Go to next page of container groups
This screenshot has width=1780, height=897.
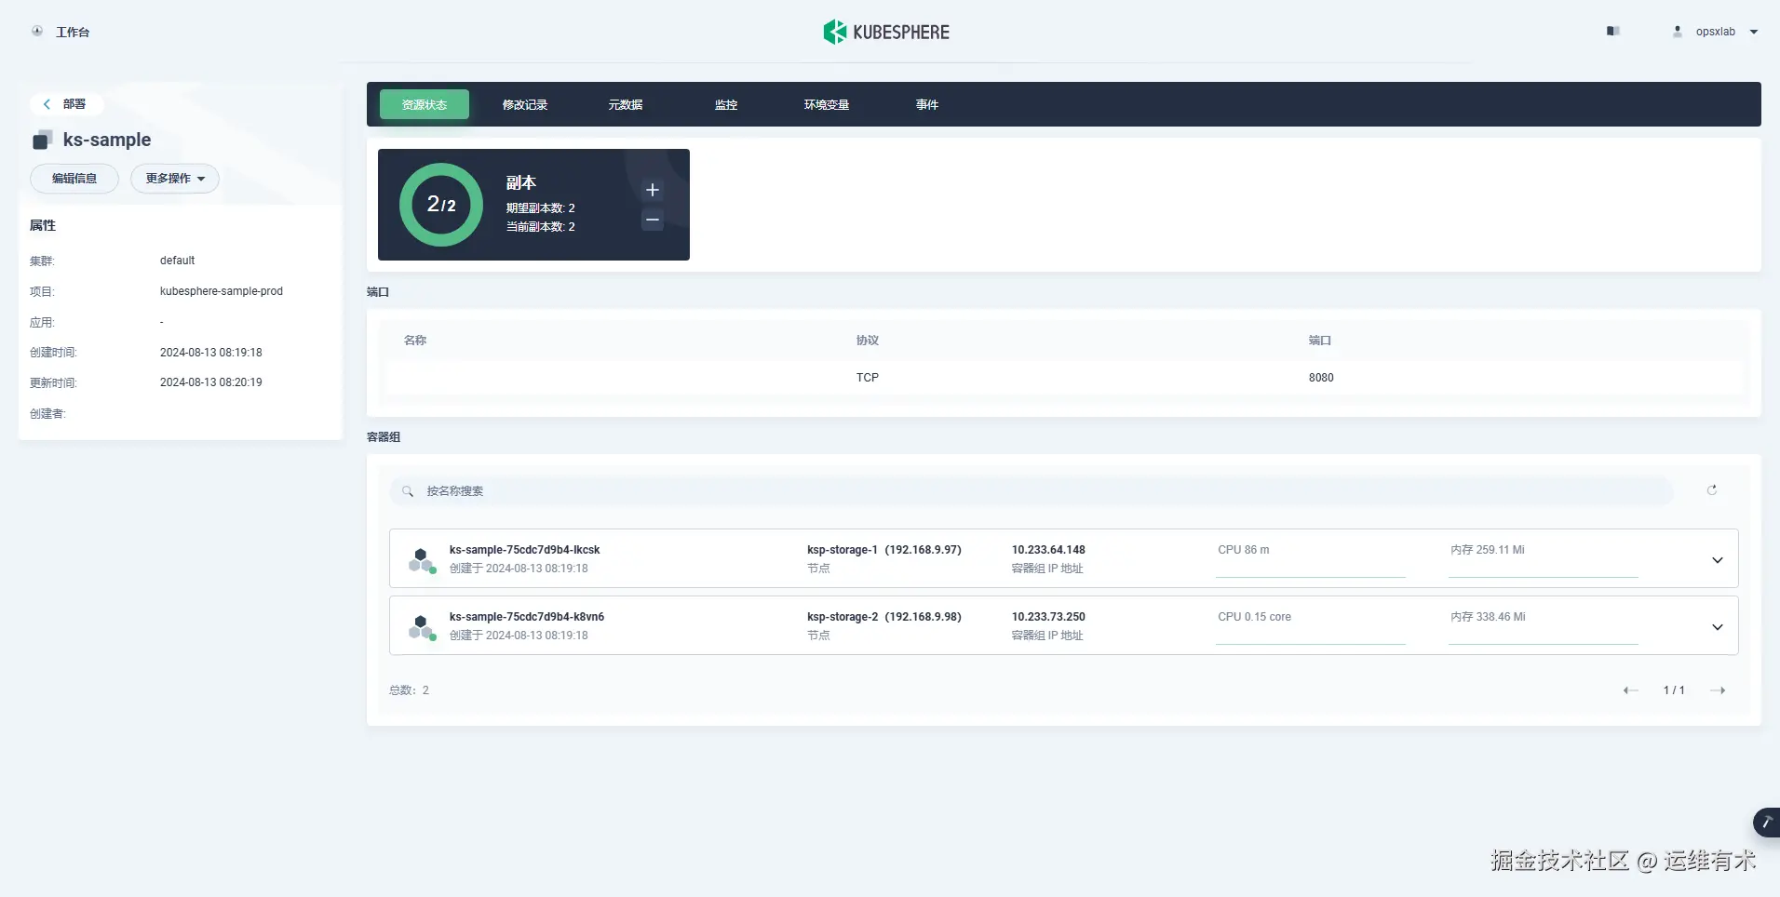point(1719,689)
